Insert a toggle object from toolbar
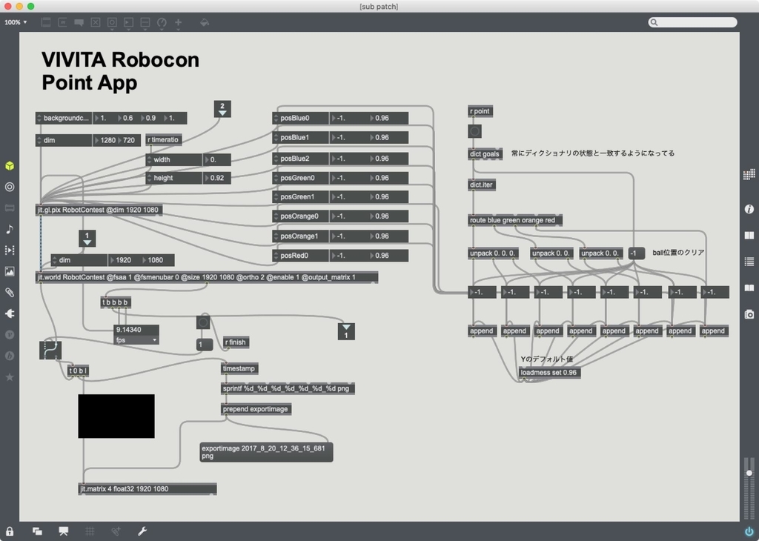Screen dimensions: 759x541 pos(96,22)
